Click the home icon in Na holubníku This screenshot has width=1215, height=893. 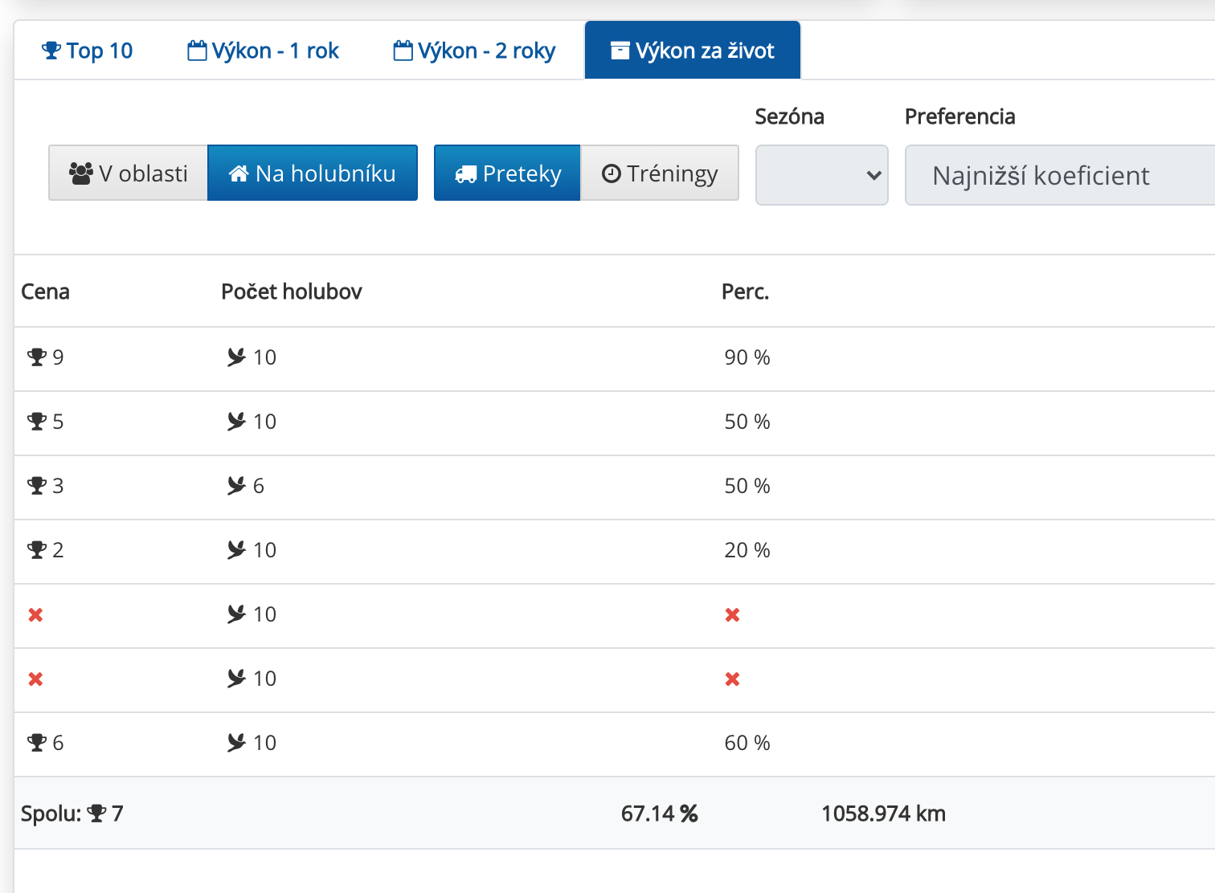(239, 173)
